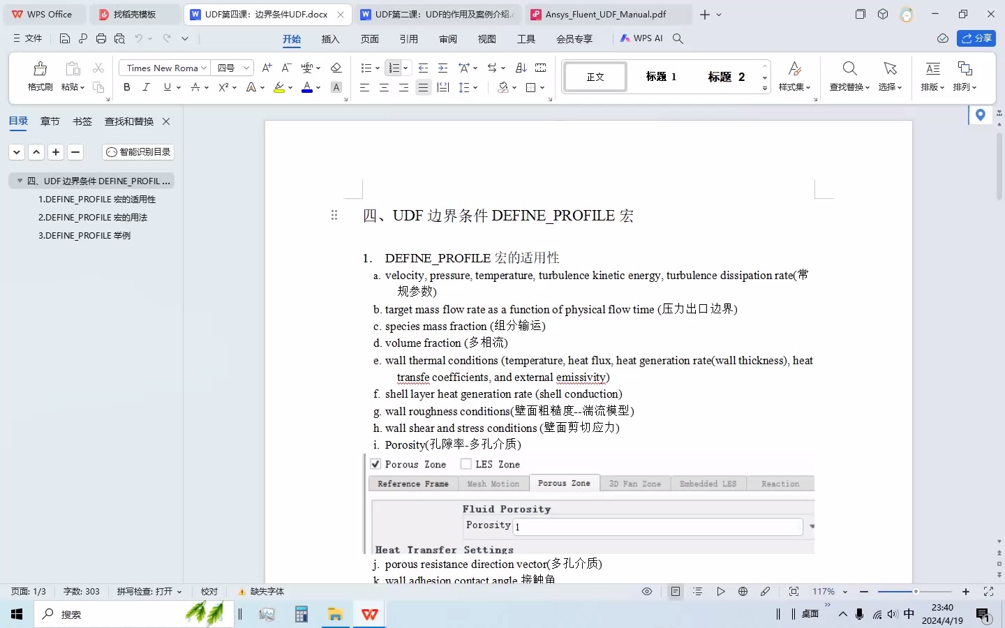1005x628 pixels.
Task: Click the full-screen reading eye icon in status bar
Action: click(x=646, y=591)
